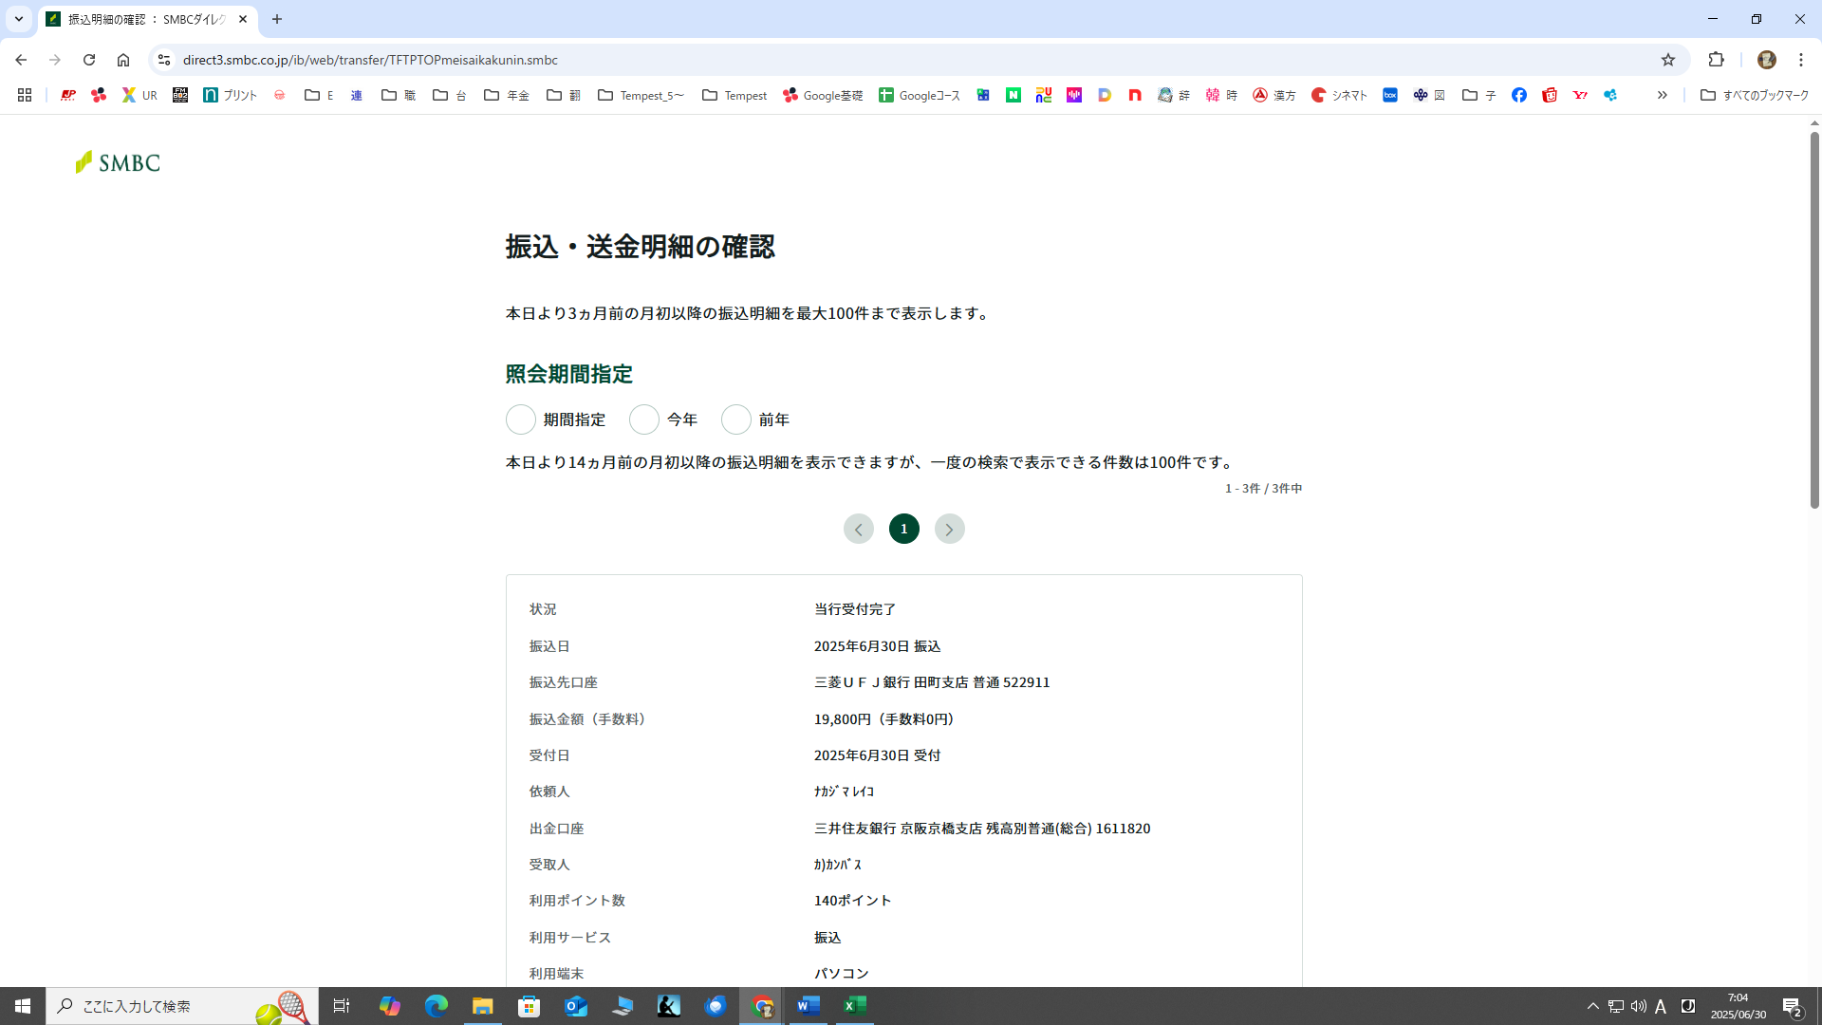Open File Explorer from taskbar
Image resolution: width=1822 pixels, height=1025 pixels.
tap(482, 1006)
